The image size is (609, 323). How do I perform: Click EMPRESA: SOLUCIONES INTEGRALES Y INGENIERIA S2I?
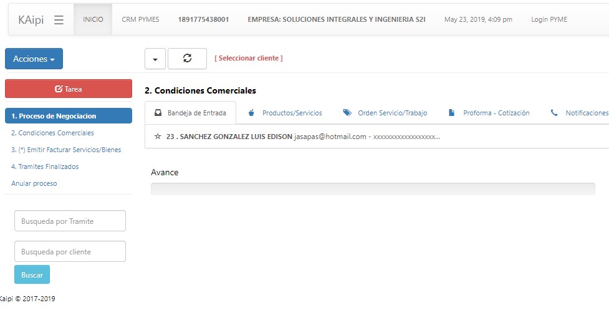coord(337,19)
